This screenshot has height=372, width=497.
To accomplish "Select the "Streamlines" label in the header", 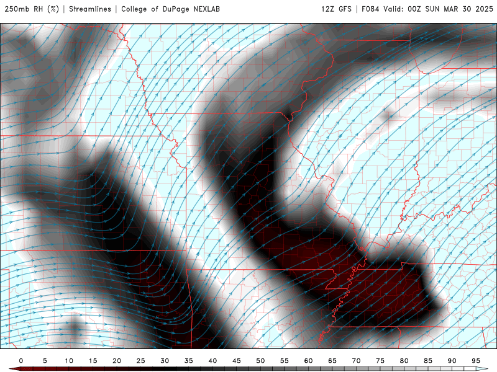I will pos(90,9).
